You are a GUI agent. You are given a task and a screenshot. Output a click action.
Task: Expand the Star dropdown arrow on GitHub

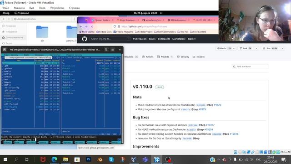[x=282, y=48]
